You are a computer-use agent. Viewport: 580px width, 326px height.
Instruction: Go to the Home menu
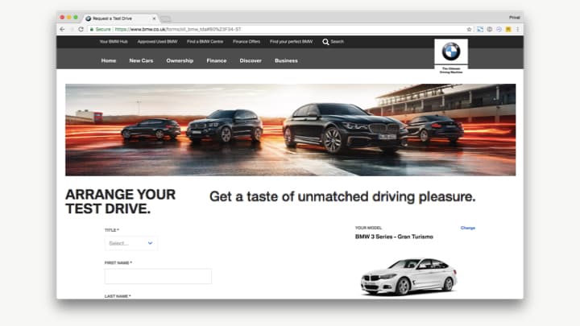click(109, 60)
